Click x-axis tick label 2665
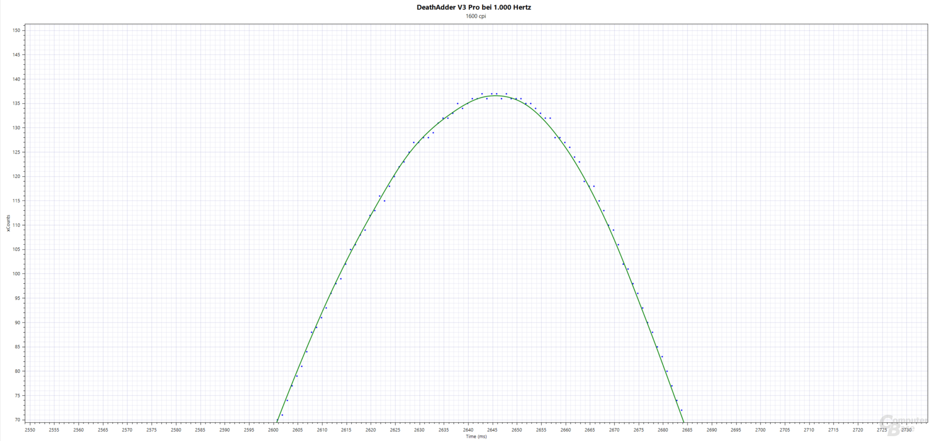933x441 pixels. [x=590, y=430]
